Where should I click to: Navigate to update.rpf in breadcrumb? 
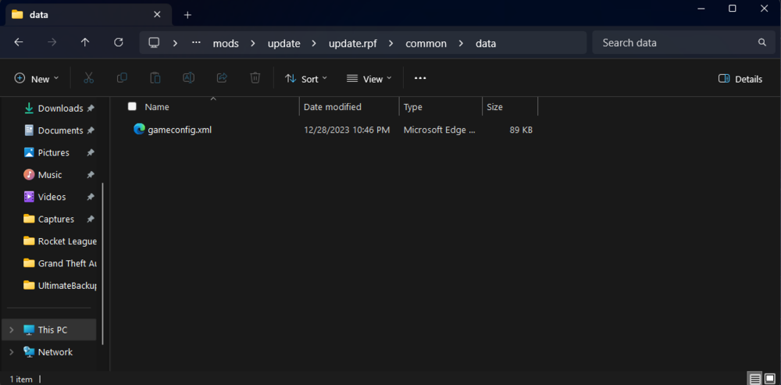pos(353,43)
